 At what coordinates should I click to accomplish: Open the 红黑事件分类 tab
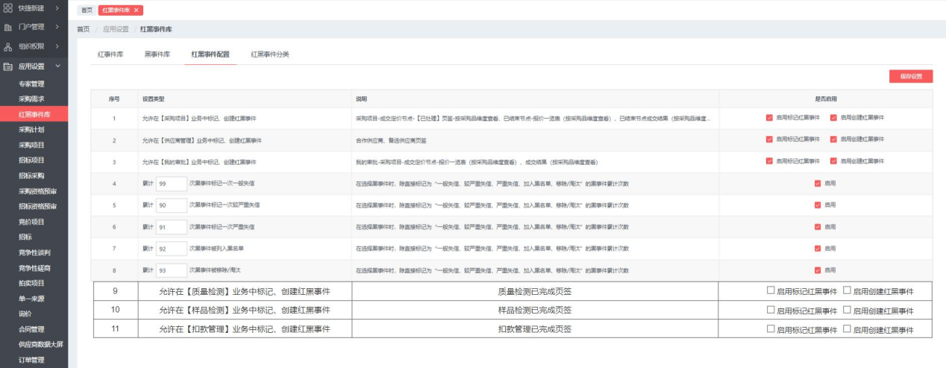coord(269,54)
